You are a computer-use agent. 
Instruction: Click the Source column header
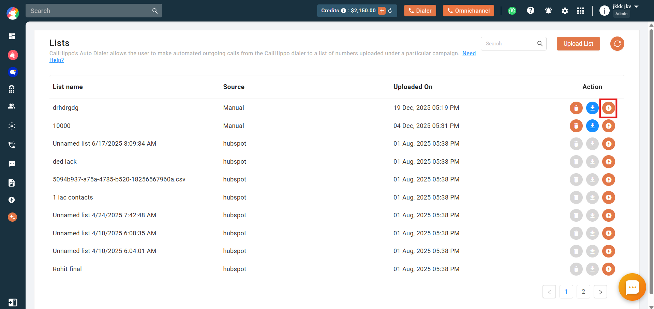[234, 87]
